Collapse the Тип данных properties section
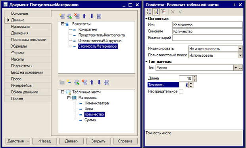 tap(146, 62)
